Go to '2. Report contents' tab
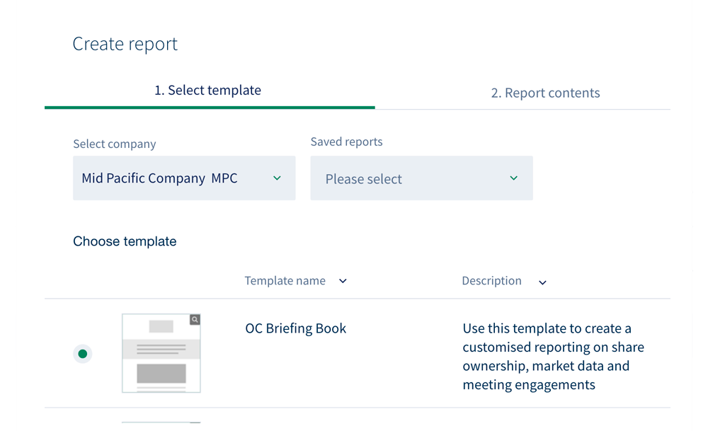The image size is (708, 431). pyautogui.click(x=545, y=93)
